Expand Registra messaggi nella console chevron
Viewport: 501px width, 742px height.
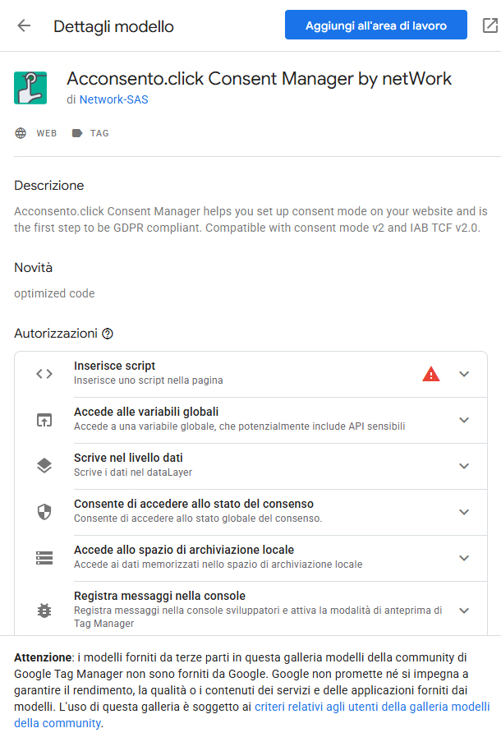point(464,611)
